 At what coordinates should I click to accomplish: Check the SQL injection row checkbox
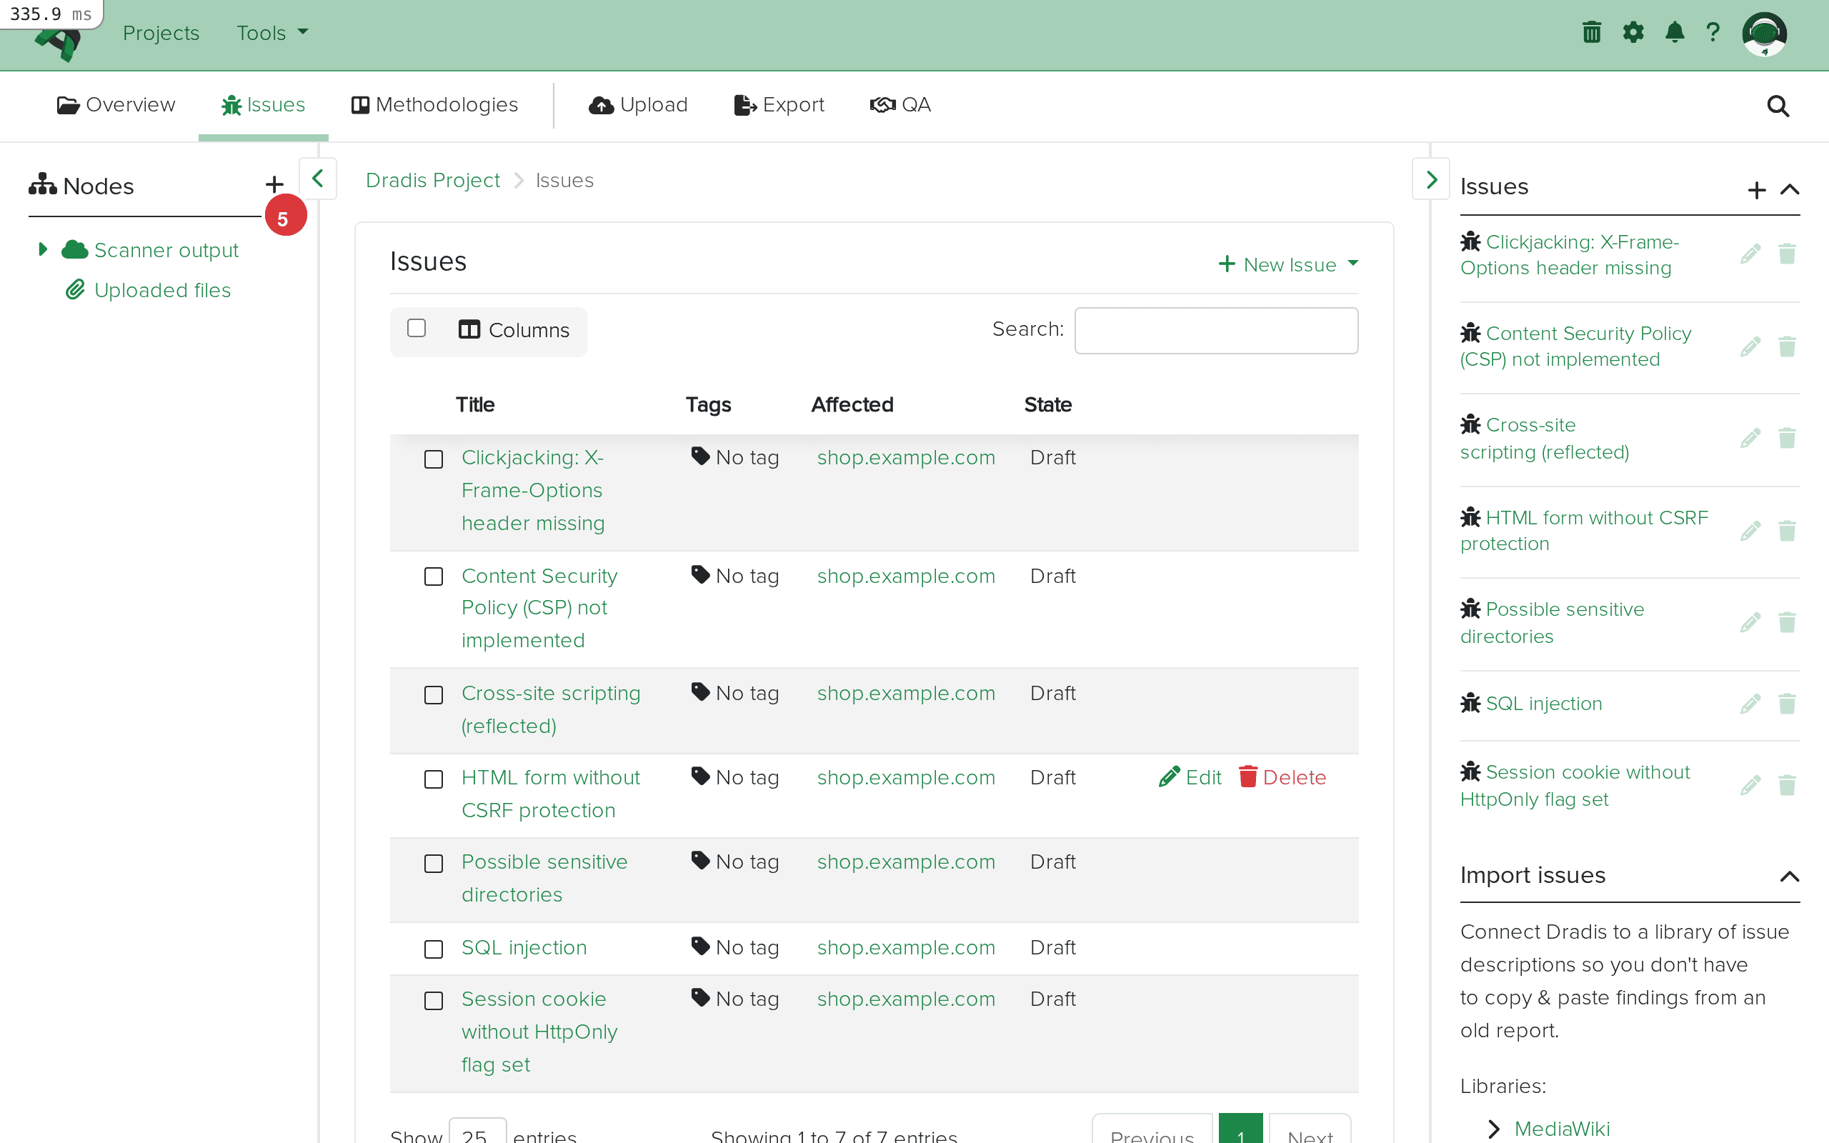click(x=434, y=949)
